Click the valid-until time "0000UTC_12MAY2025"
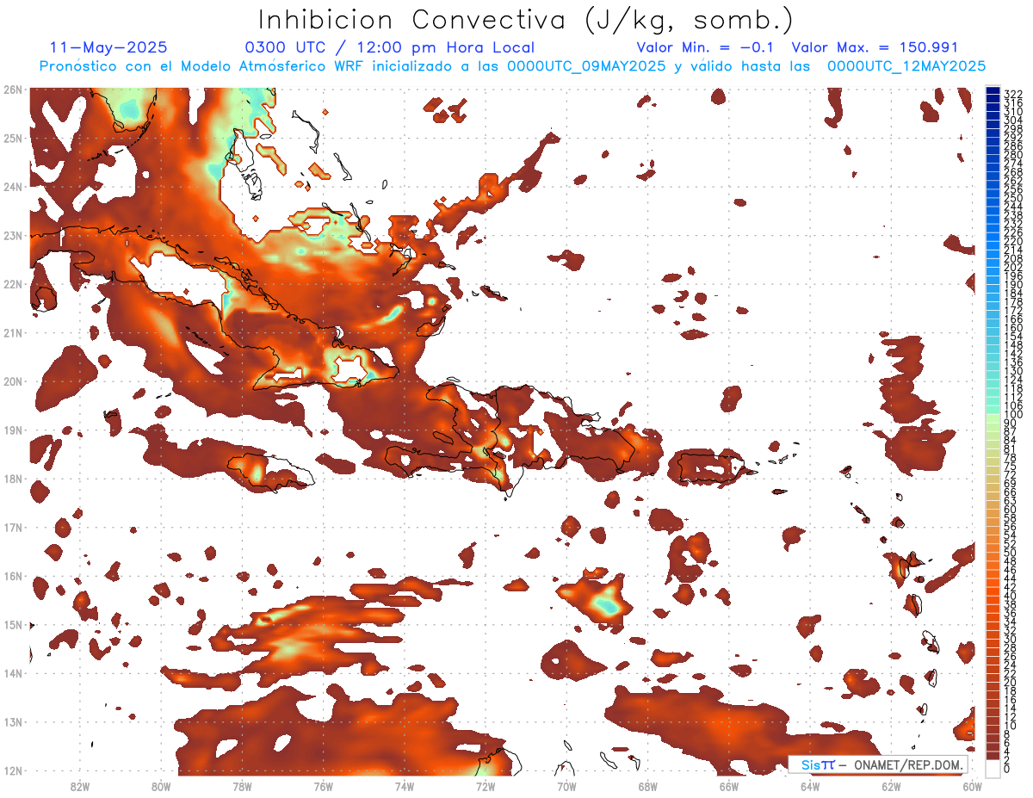The height and width of the screenshot is (798, 1033). click(906, 66)
